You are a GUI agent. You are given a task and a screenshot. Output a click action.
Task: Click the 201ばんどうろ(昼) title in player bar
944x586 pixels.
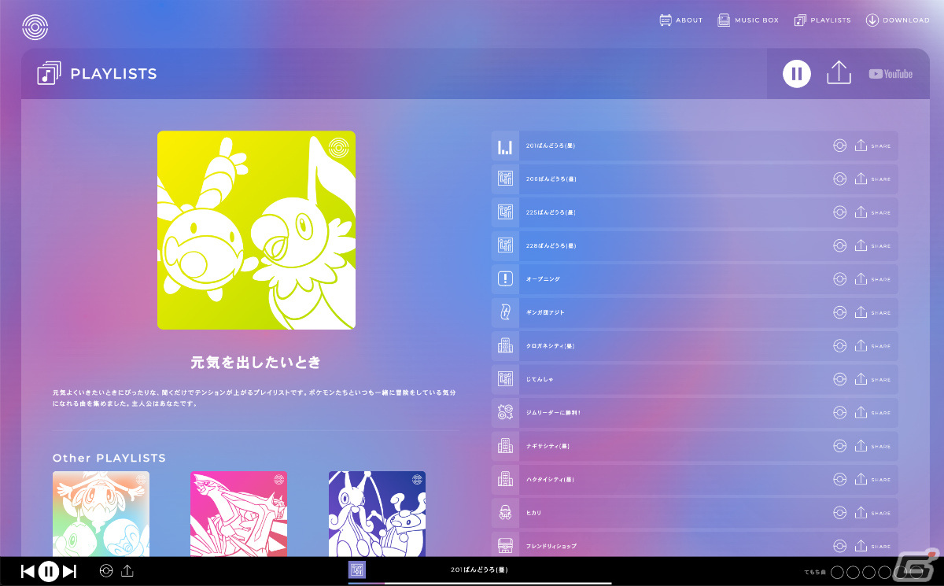click(481, 569)
